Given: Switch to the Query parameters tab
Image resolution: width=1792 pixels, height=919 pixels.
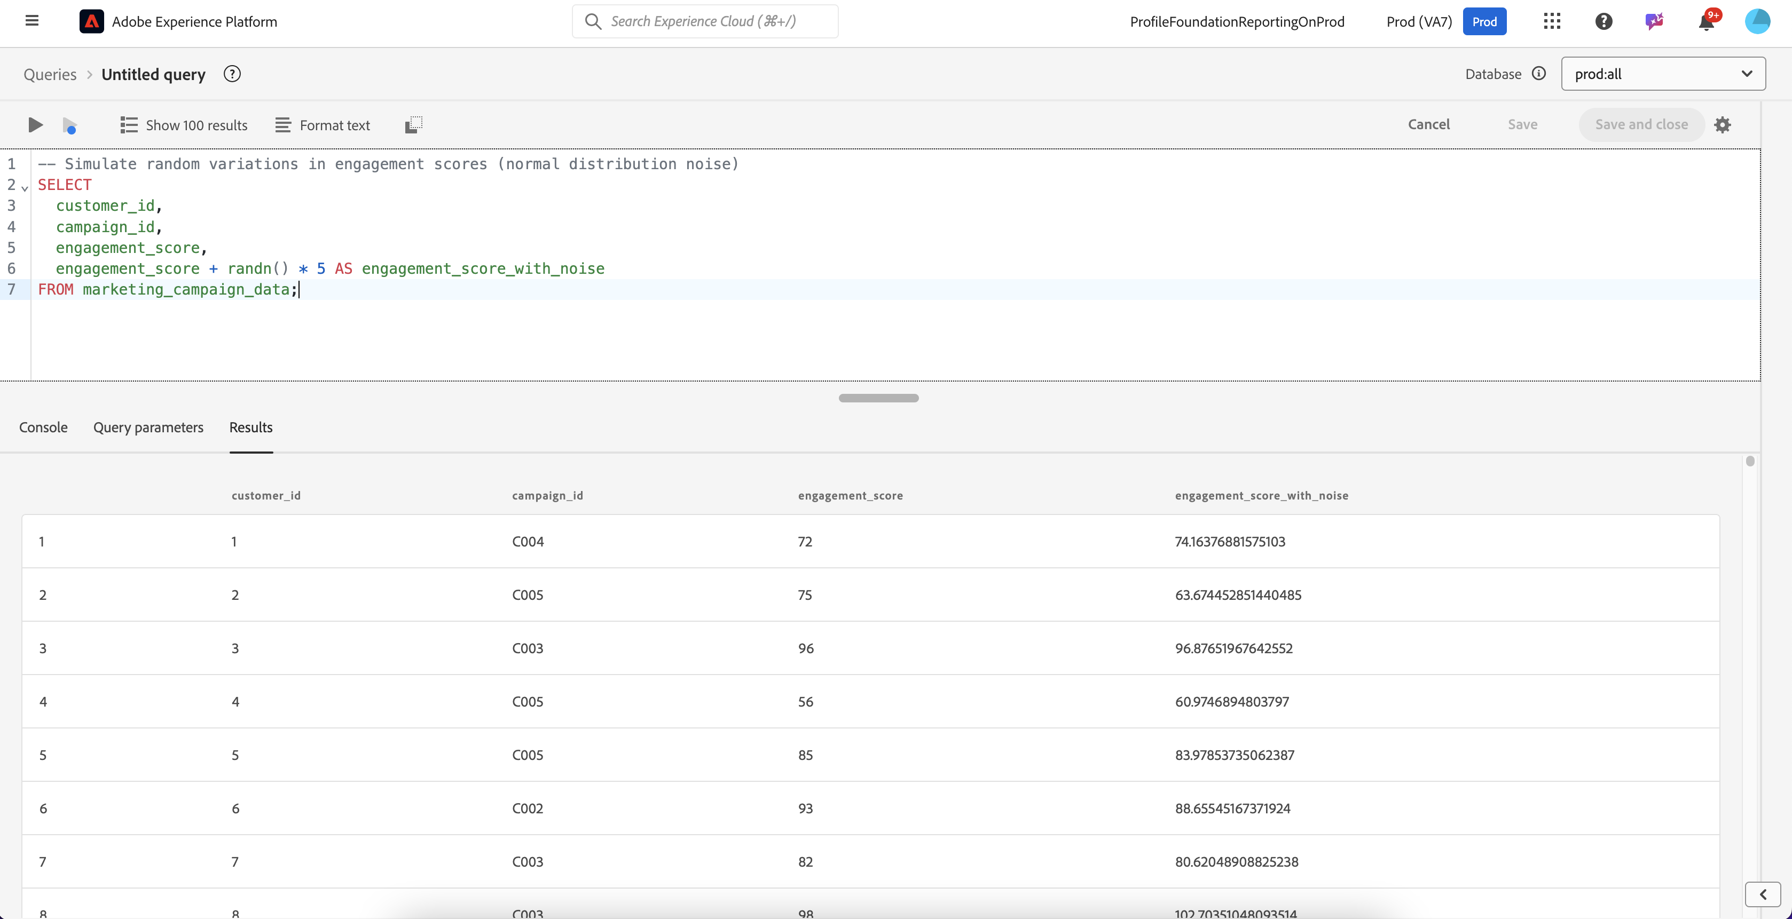Looking at the screenshot, I should click(148, 427).
